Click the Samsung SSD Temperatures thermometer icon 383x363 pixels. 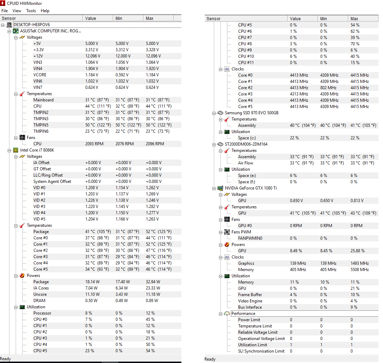pos(227,119)
